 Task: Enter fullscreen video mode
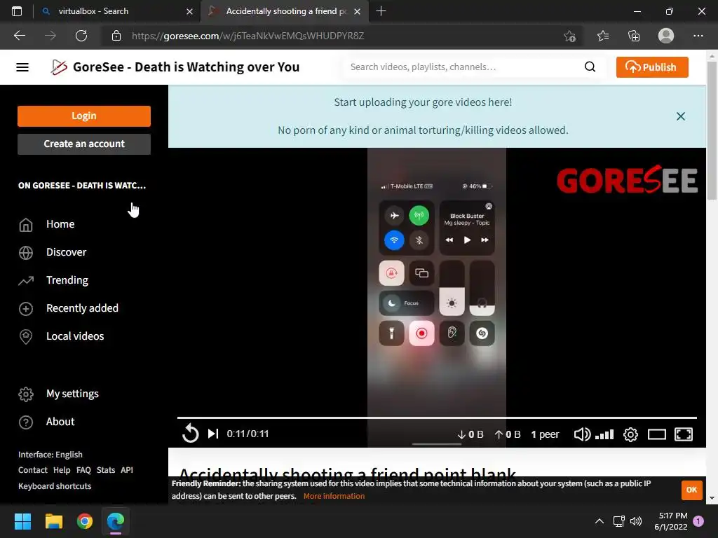tap(684, 434)
